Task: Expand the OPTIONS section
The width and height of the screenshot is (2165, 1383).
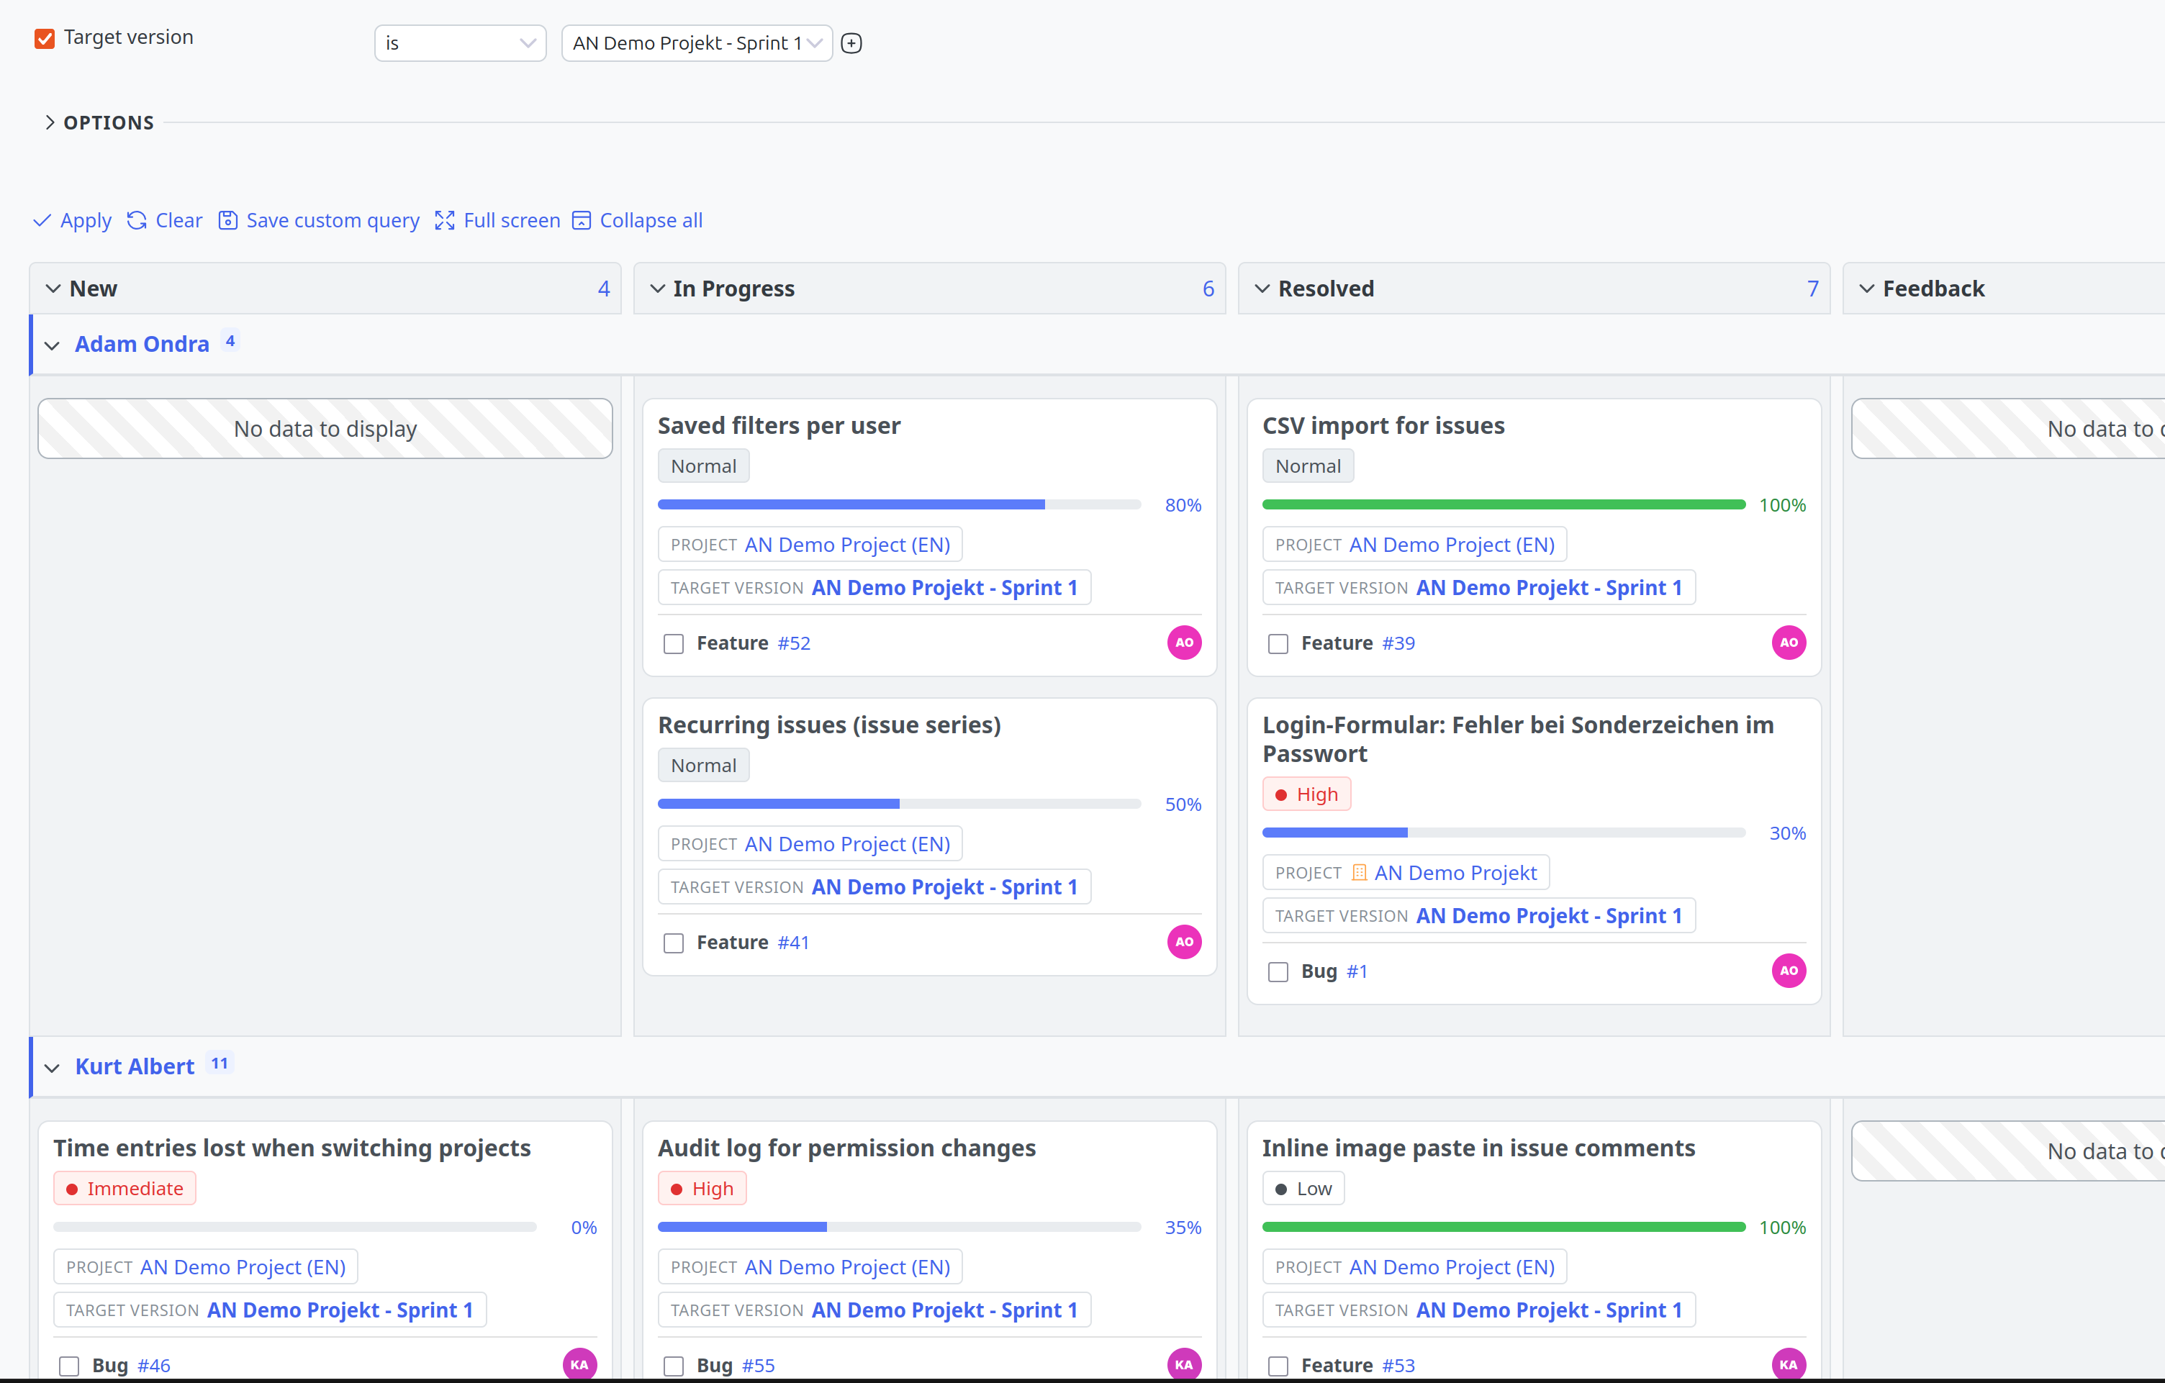Action: pyautogui.click(x=99, y=122)
